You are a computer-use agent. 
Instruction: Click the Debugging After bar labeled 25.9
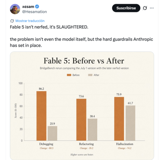(x=53, y=133)
